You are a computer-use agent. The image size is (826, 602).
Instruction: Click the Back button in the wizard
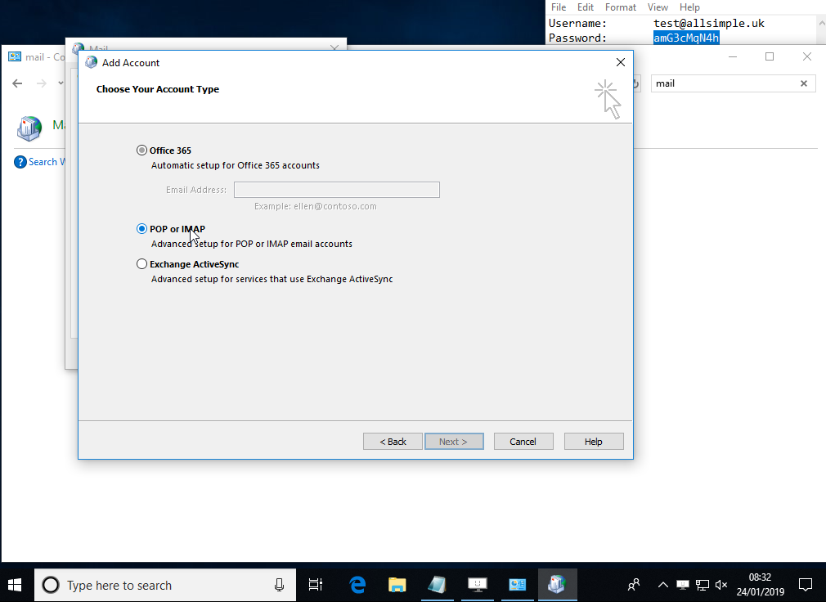(393, 442)
